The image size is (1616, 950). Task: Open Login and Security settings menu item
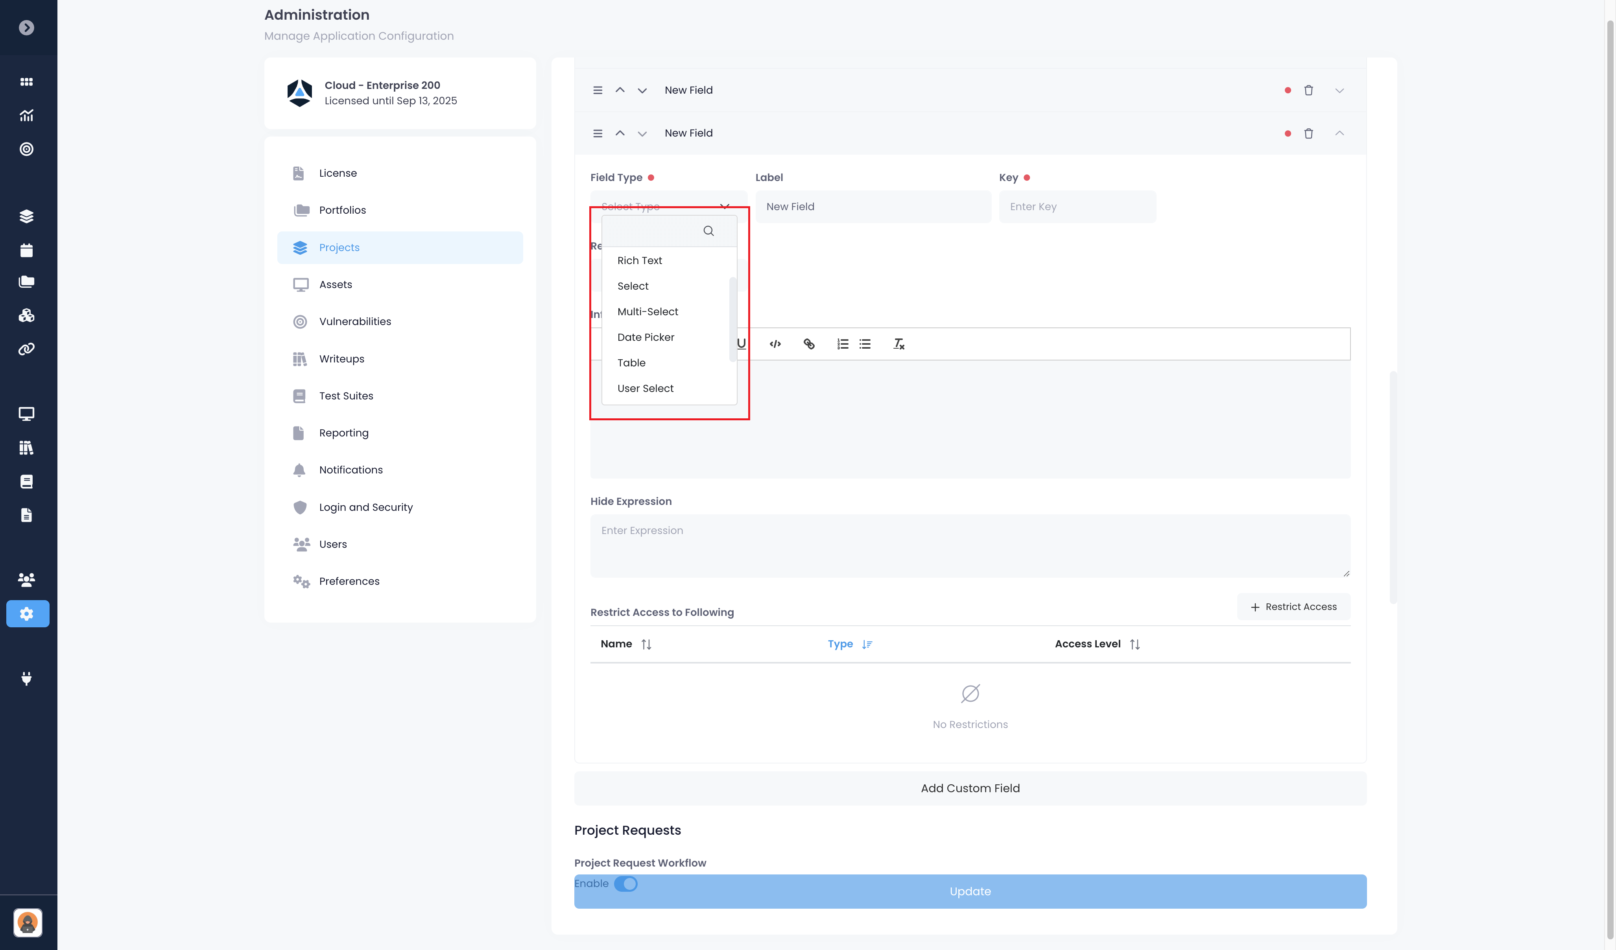pyautogui.click(x=365, y=507)
